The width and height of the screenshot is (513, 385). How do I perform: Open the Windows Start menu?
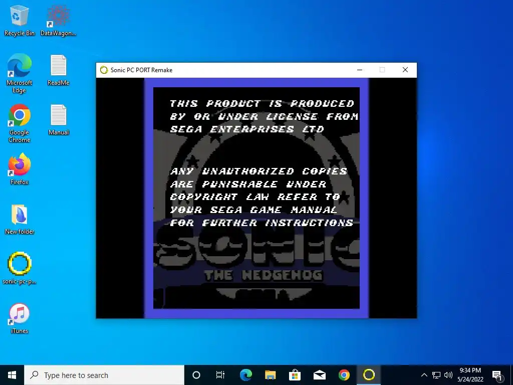12,375
